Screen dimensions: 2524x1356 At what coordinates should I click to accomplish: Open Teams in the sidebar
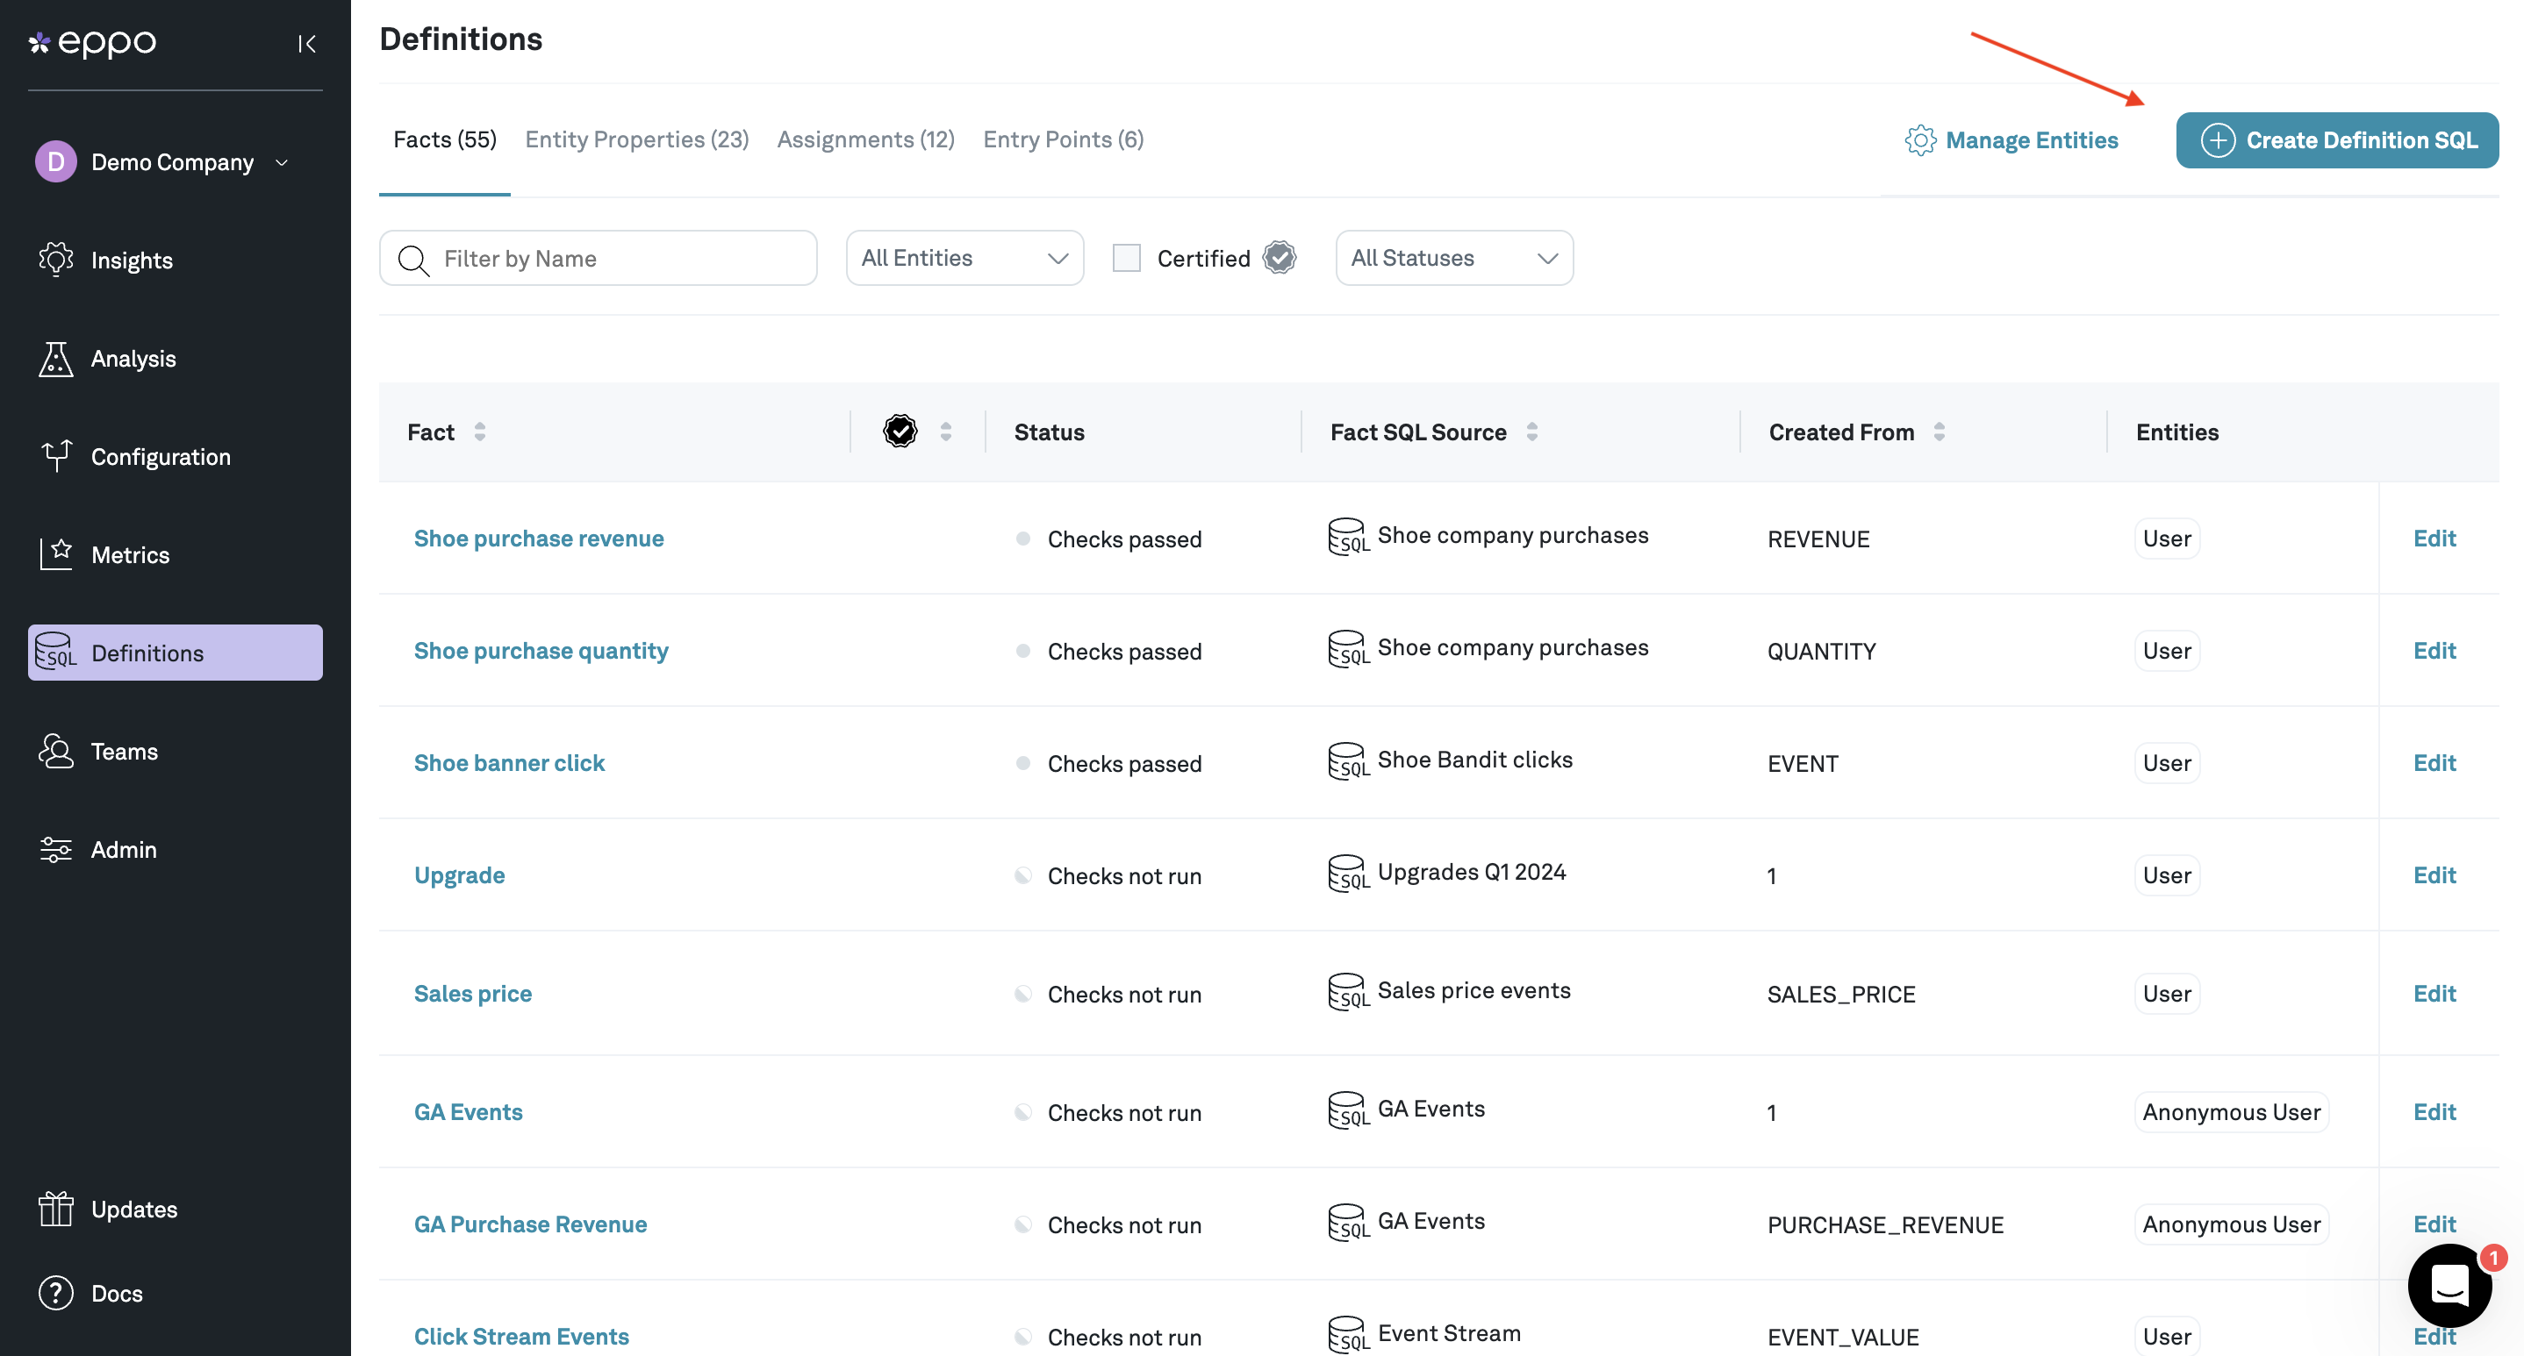pos(125,751)
